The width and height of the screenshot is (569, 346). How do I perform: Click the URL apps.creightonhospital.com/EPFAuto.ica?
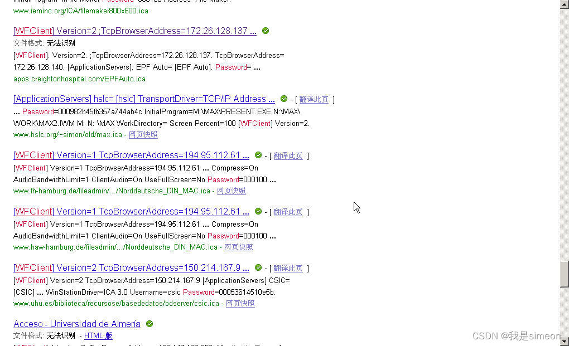coord(79,79)
